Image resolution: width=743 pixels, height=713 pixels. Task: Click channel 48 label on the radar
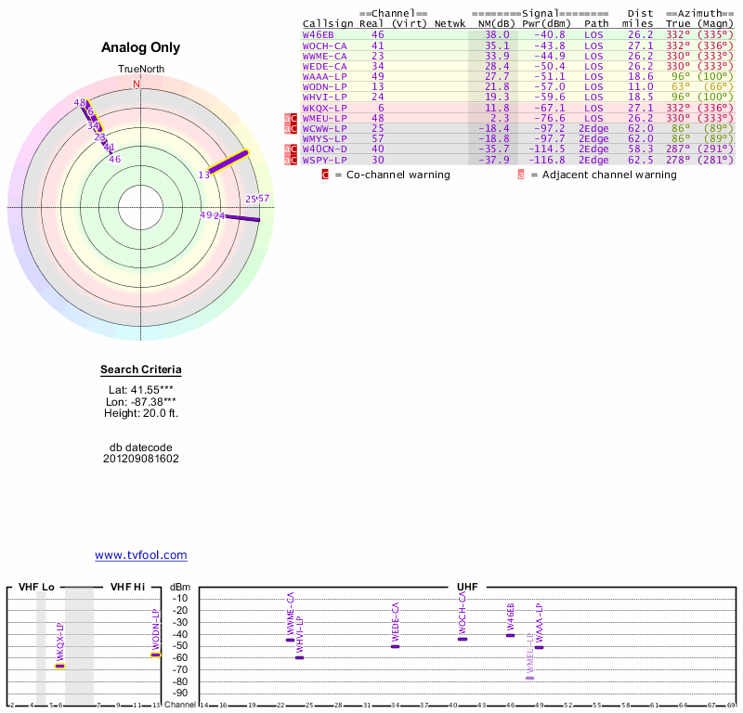(80, 103)
